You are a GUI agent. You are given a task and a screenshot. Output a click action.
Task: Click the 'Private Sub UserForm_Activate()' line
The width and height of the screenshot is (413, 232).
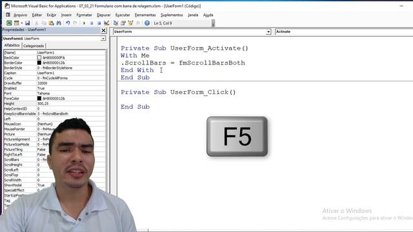click(185, 48)
